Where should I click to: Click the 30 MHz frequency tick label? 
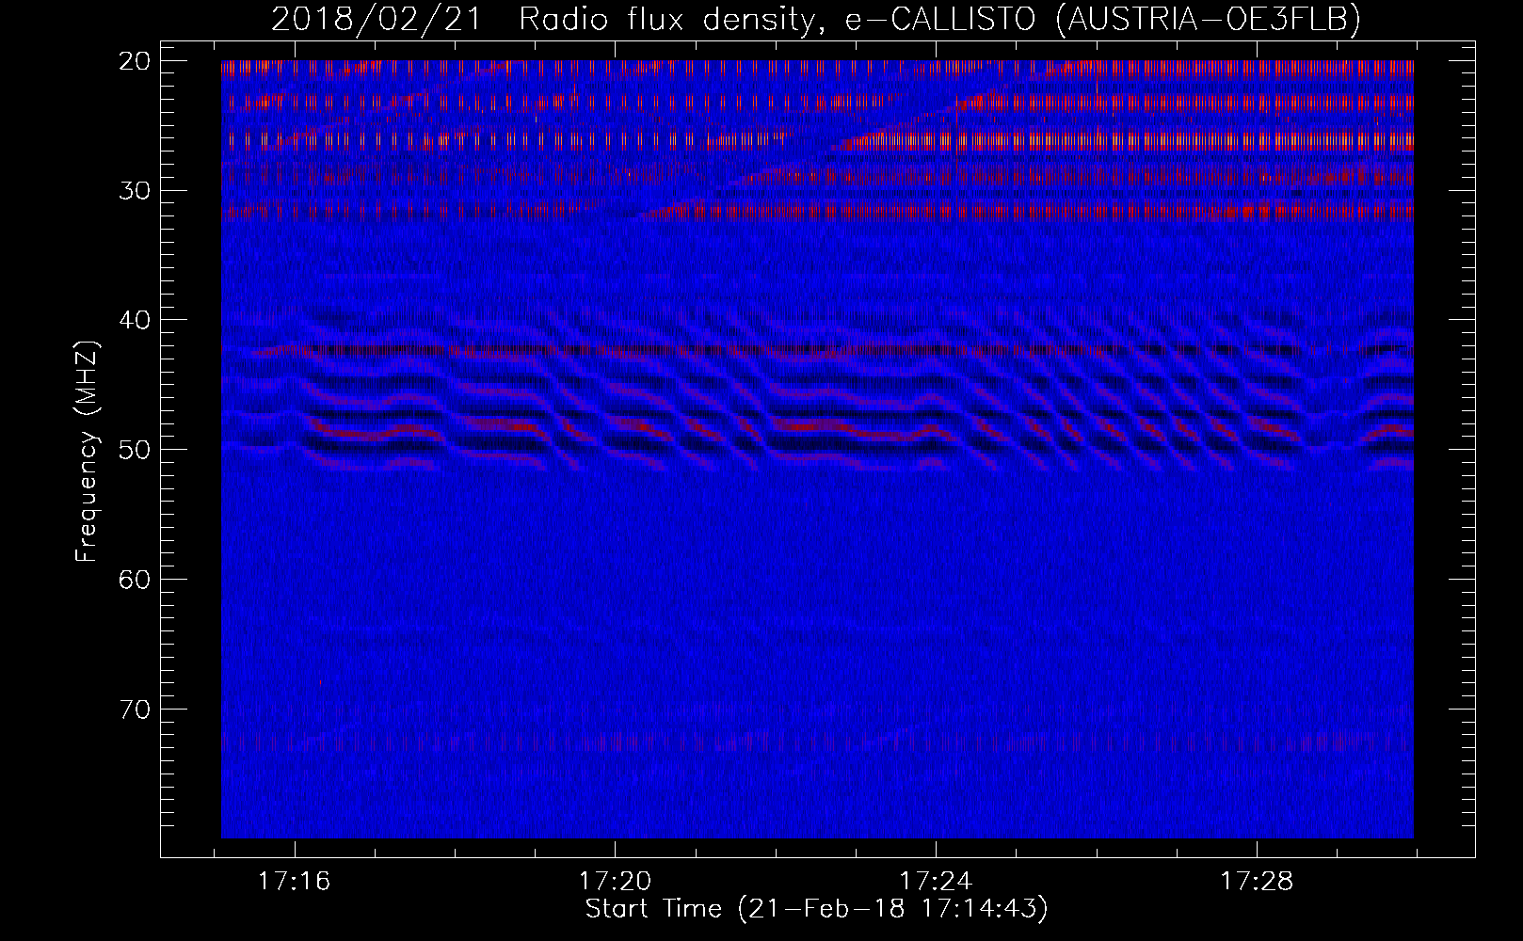135,190
